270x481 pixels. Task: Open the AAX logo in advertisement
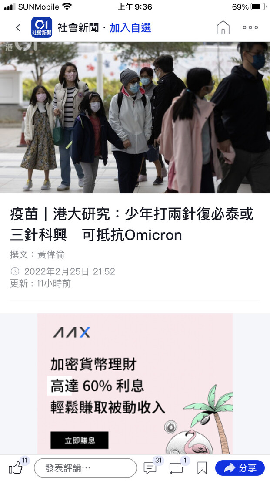tap(71, 332)
